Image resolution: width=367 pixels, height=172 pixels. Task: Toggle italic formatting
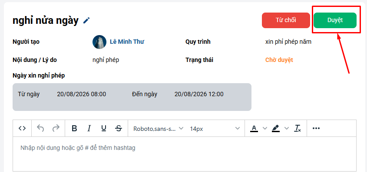click(x=89, y=128)
